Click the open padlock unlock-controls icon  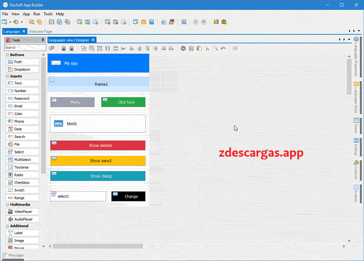coord(72,48)
